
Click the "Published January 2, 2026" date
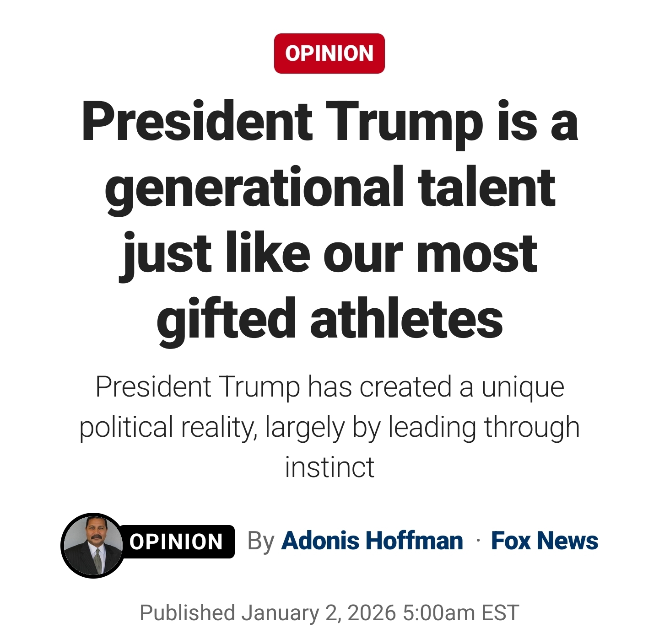coord(268,613)
